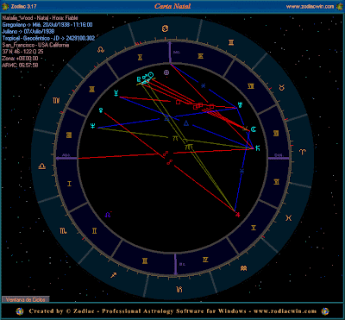
Task: Click the Descendant axis marker
Action: (x=279, y=158)
